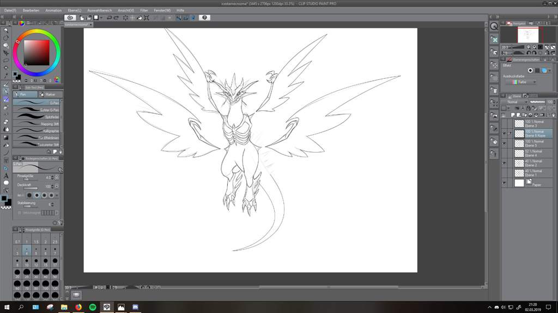Viewport: 558px width, 313px height.
Task: Open Discord from the taskbar
Action: [135, 307]
